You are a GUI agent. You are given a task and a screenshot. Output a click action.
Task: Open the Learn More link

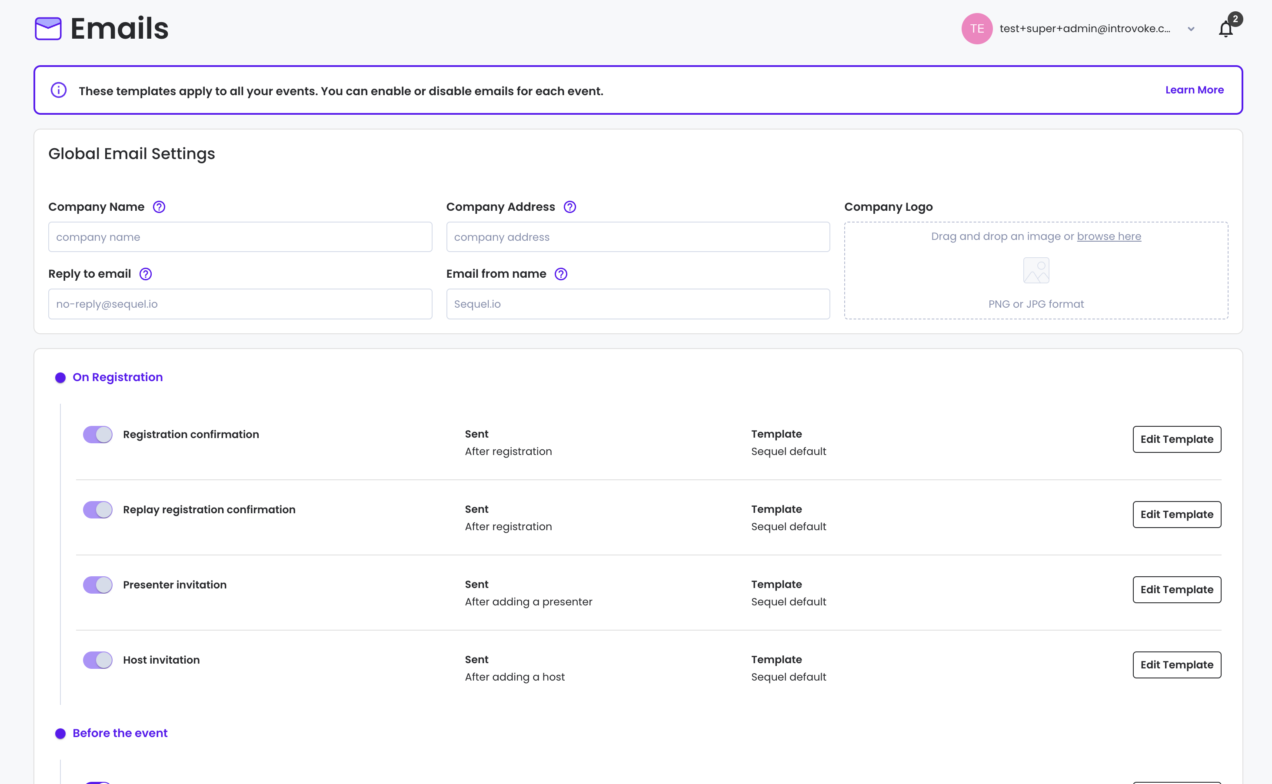tap(1194, 90)
